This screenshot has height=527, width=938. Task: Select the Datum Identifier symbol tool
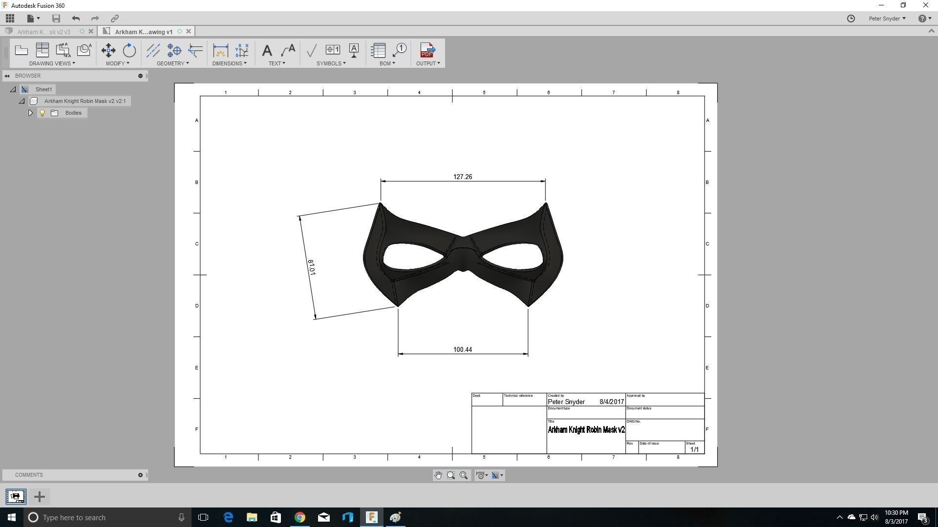(354, 50)
